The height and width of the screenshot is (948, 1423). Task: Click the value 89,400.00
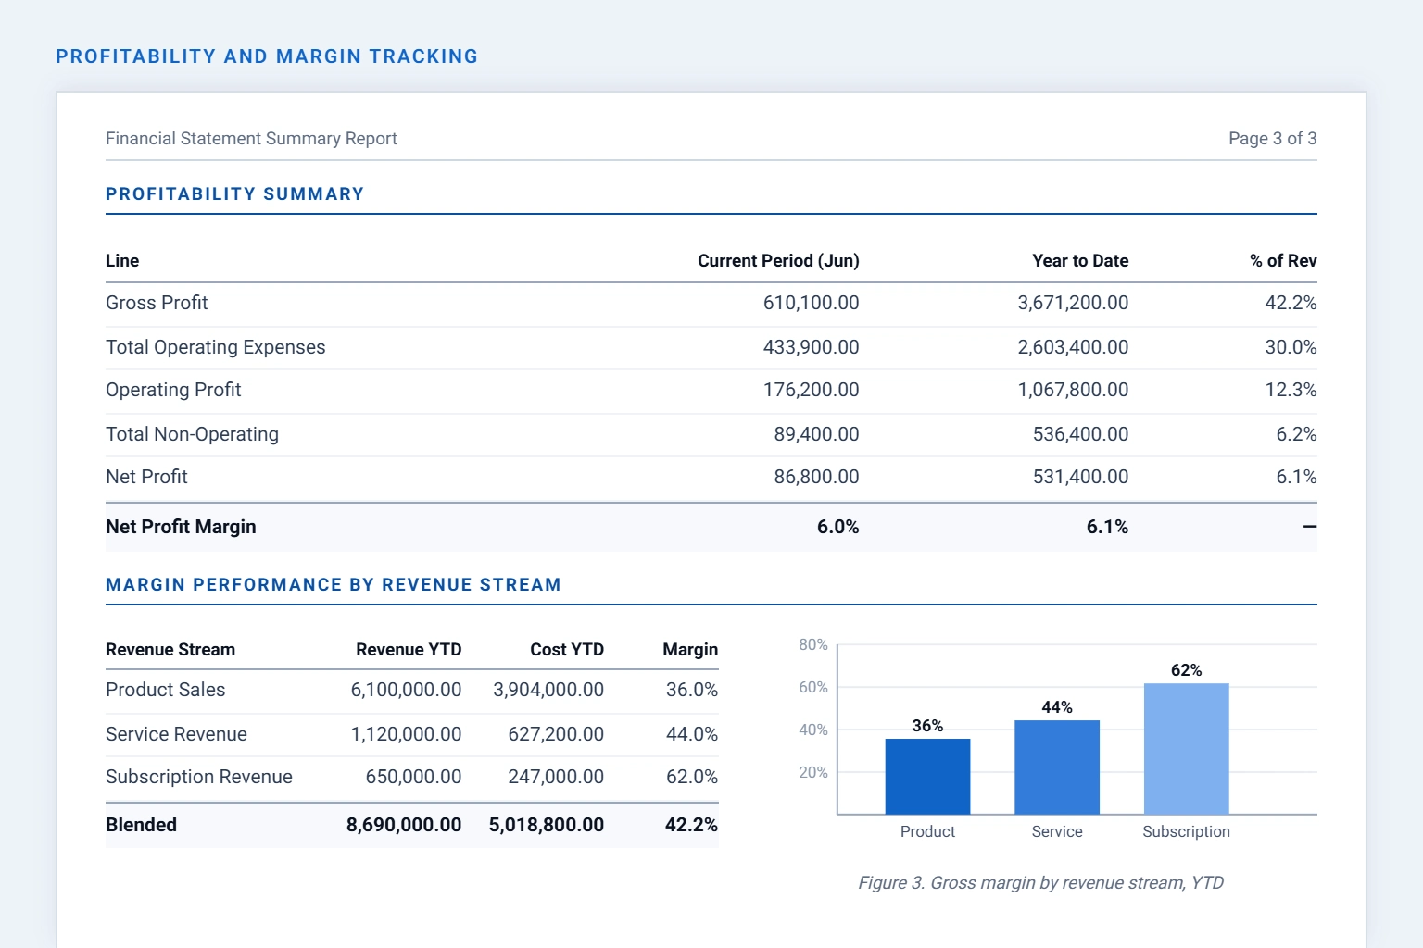coord(816,434)
